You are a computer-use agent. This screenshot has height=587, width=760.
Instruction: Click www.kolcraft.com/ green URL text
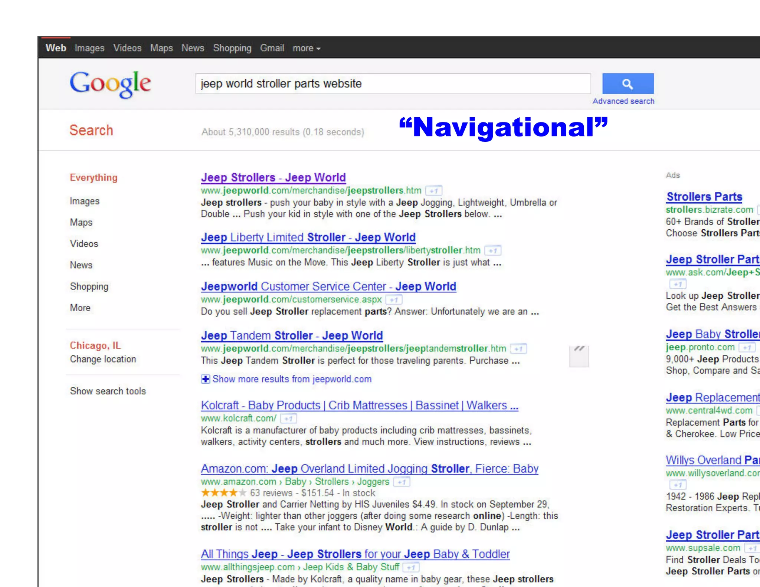(x=239, y=419)
